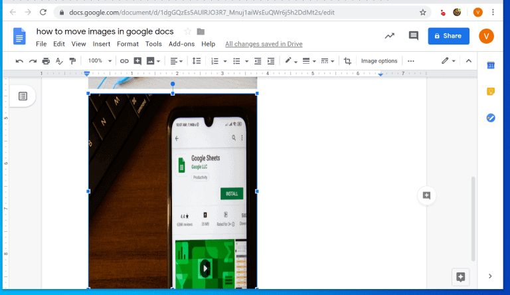The width and height of the screenshot is (510, 295).
Task: Expand bulleted list style options
Action: (246, 61)
